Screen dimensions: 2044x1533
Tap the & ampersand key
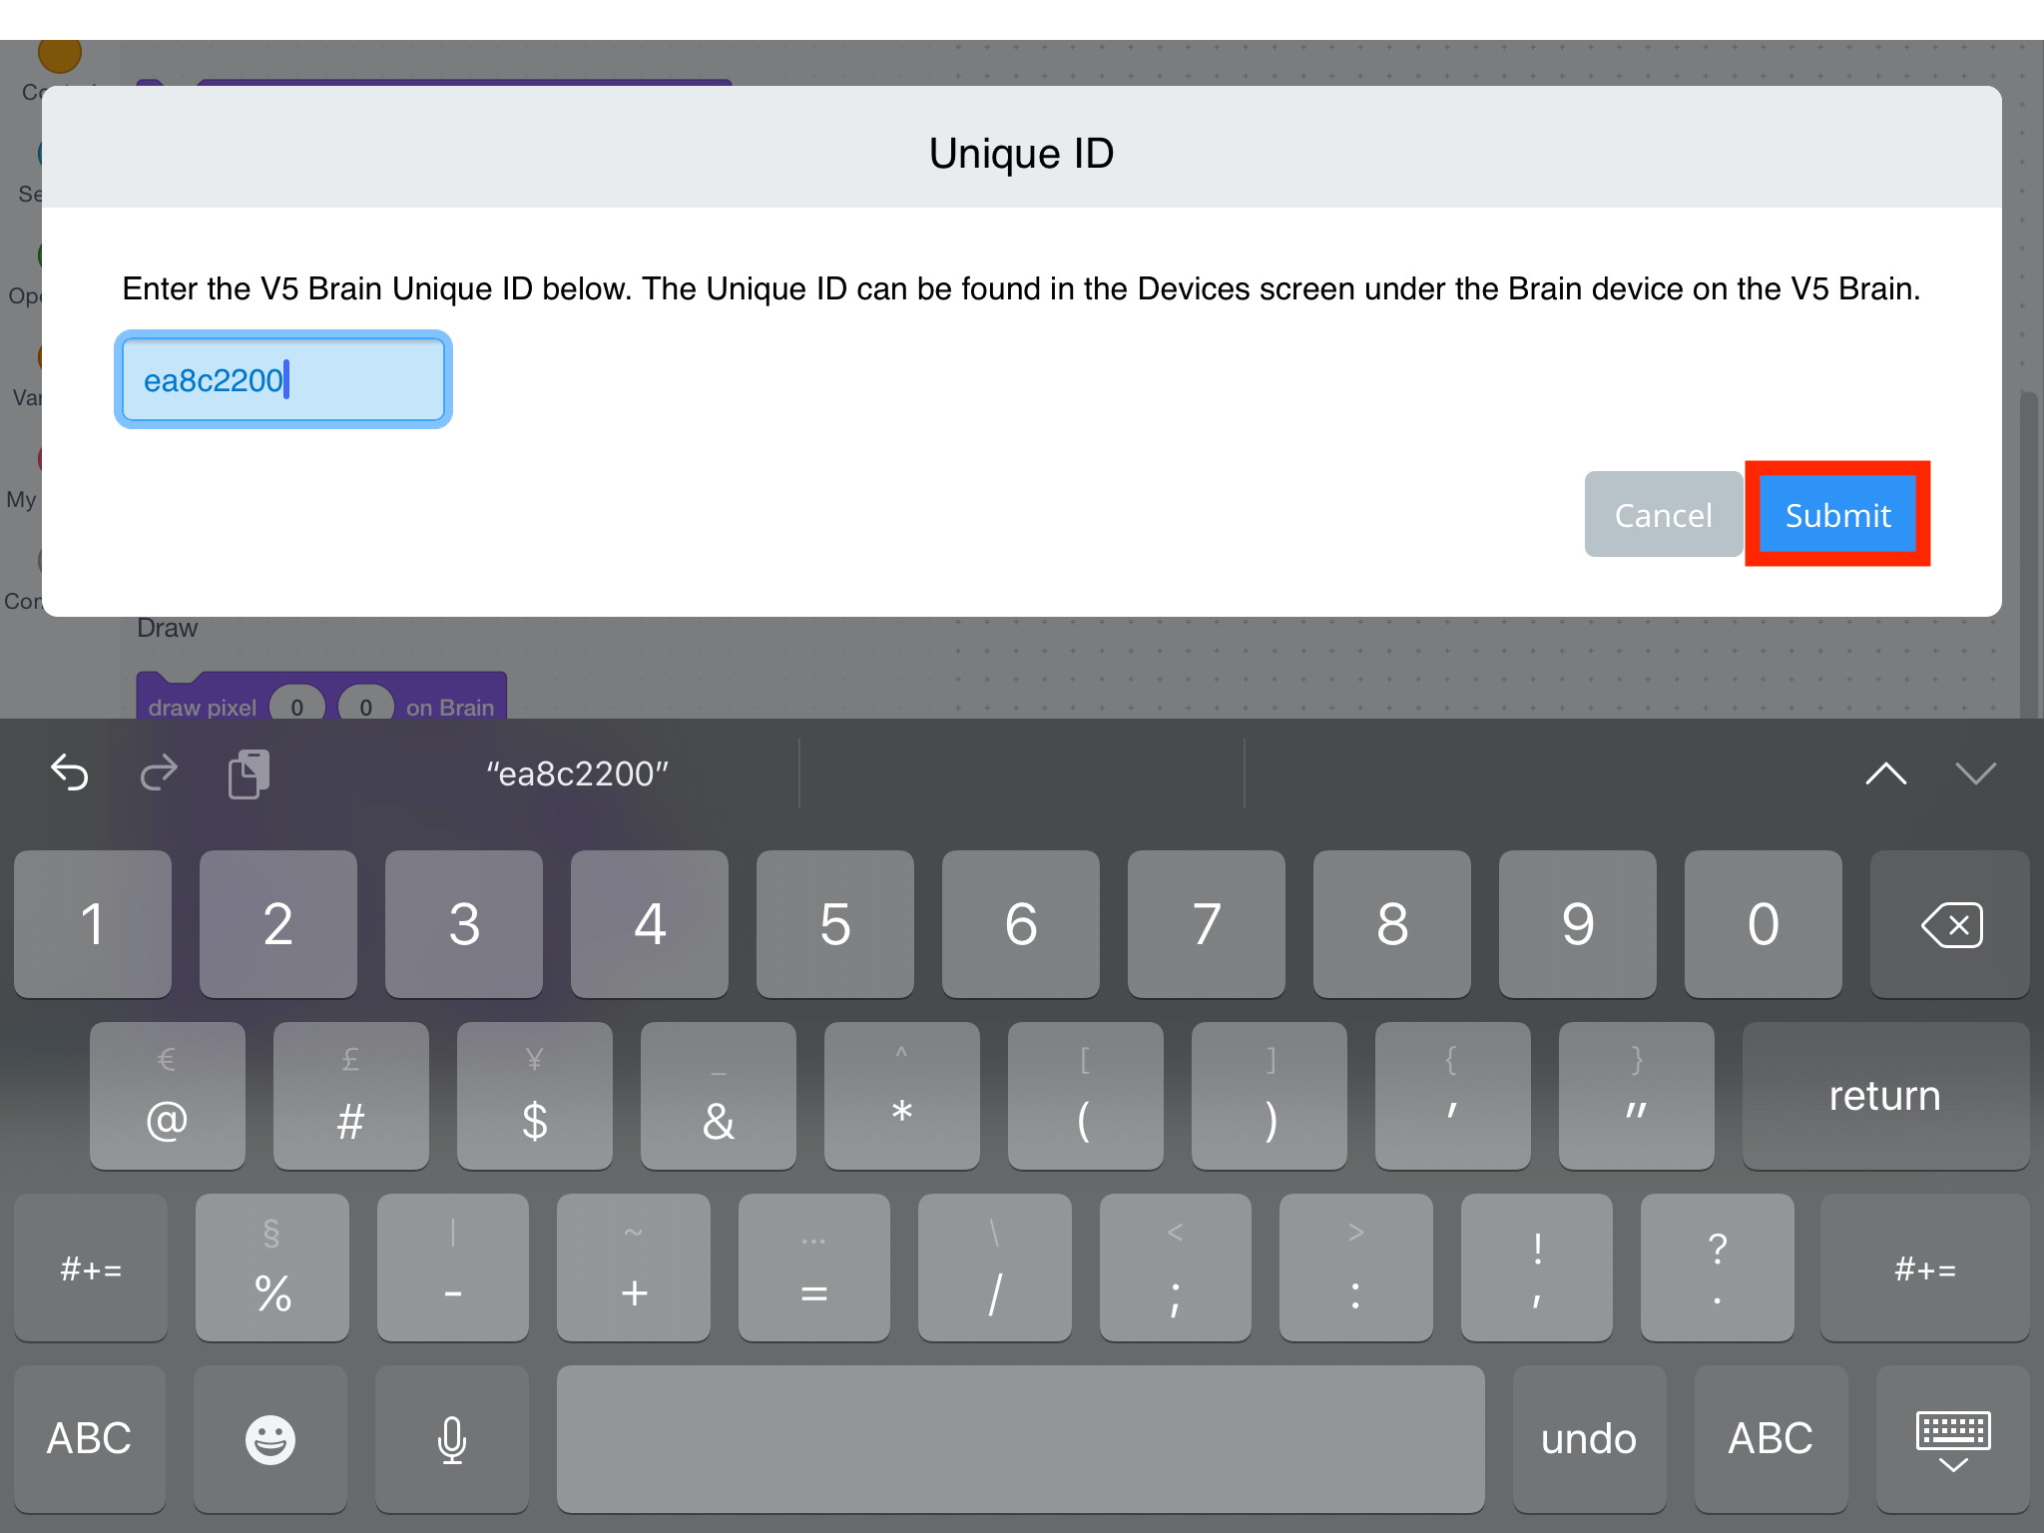[719, 1096]
